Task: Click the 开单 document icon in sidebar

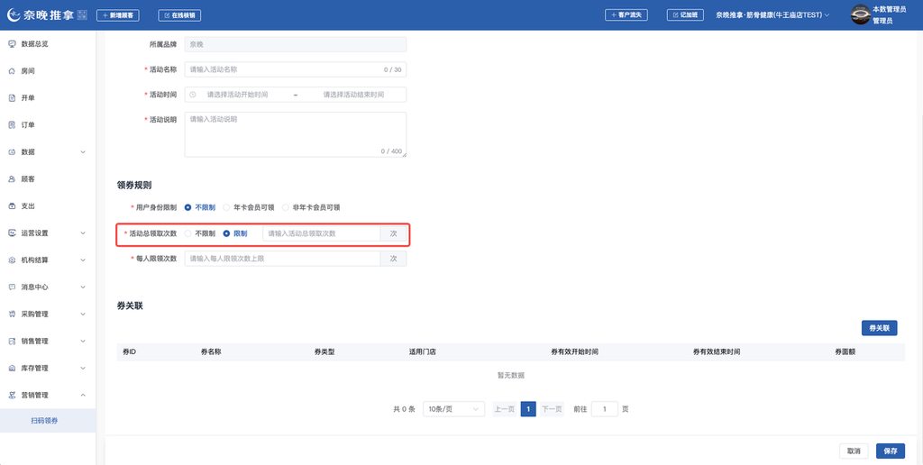Action: (12, 98)
